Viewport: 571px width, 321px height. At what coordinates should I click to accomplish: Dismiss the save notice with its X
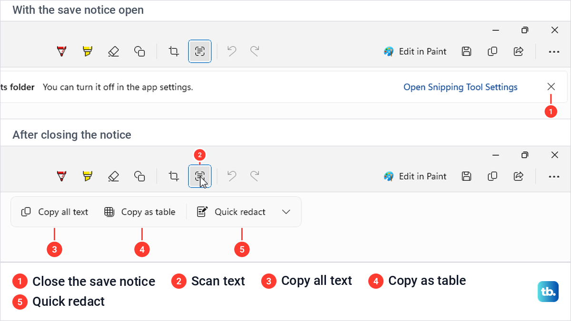click(x=551, y=86)
